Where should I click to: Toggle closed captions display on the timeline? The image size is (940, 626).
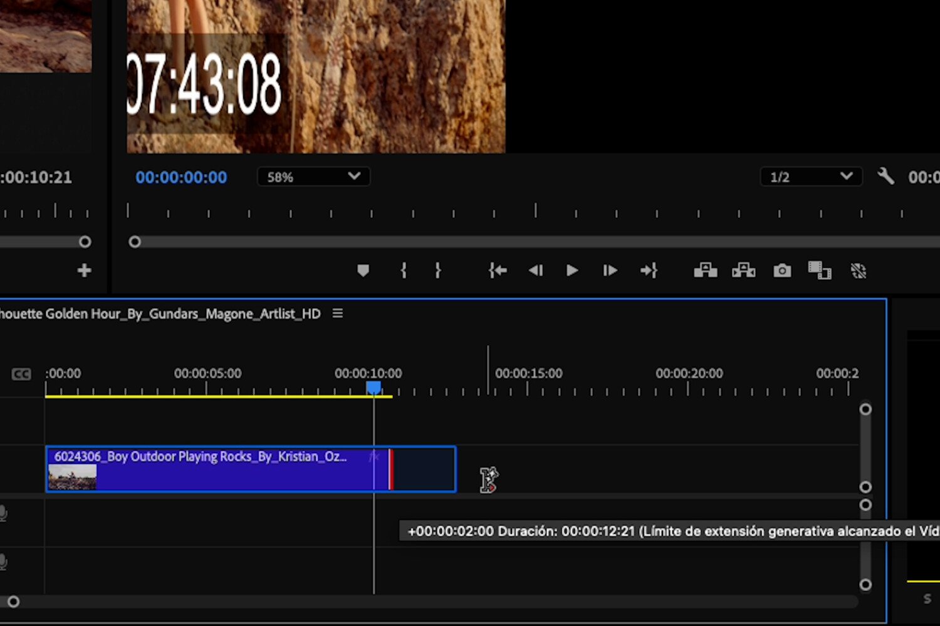[21, 373]
